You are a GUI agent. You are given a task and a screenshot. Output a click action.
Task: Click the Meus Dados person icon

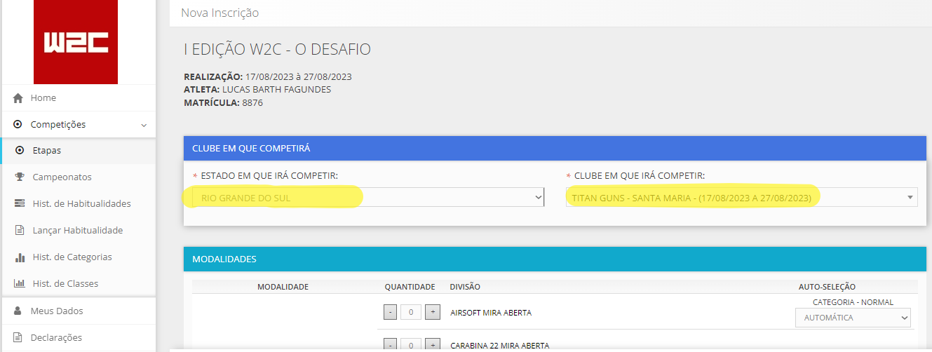click(18, 311)
